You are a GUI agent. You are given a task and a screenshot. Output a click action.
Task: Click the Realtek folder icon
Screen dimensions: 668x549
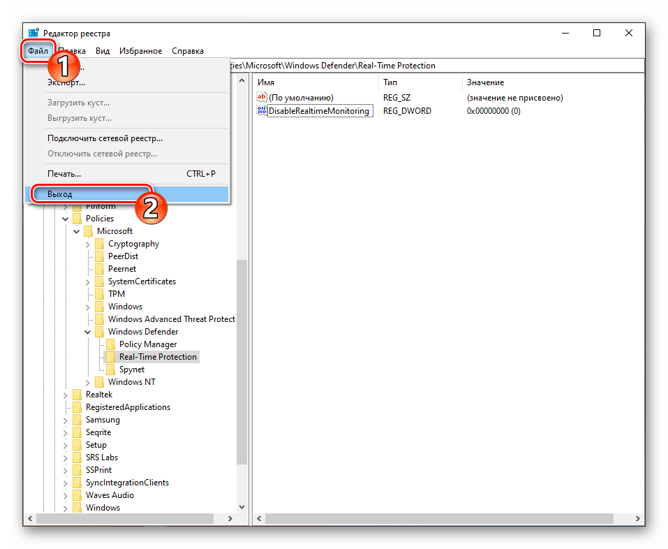point(77,395)
